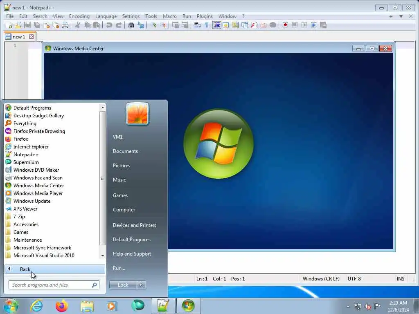Click the Paste toolbar icon
This screenshot has height=314, width=419.
97,25
